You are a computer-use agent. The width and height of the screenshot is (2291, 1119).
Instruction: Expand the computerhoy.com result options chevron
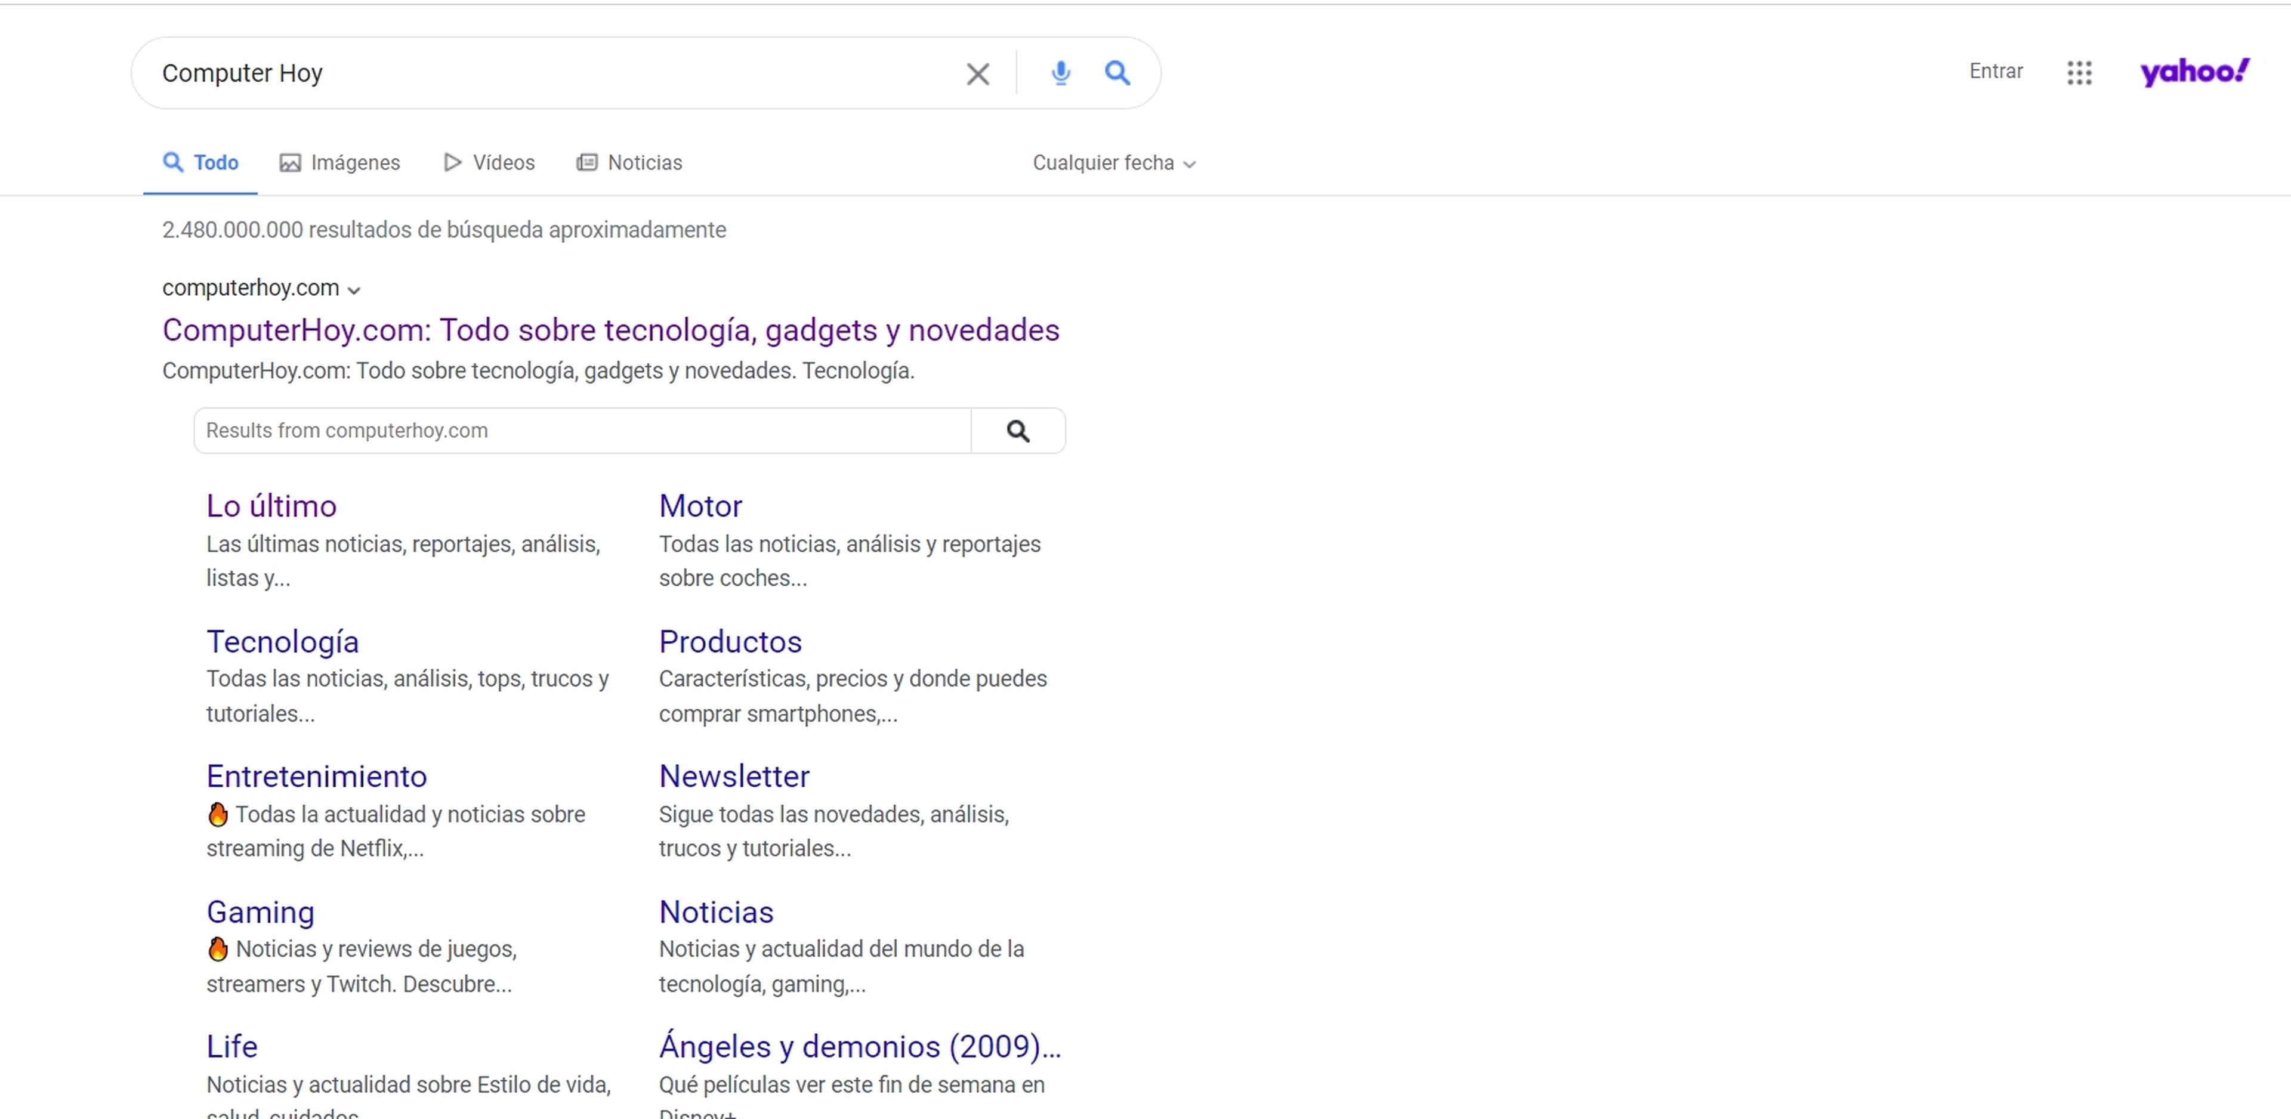[354, 290]
